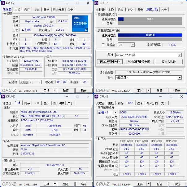
Task: Open 关于 tab in processor window
Action: click(70, 10)
